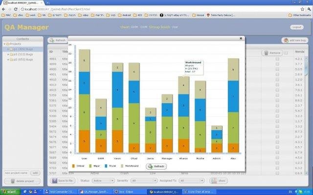This screenshot has width=313, height=195.
Task: Expand the p2 (653) Bugs project
Action: (8, 60)
